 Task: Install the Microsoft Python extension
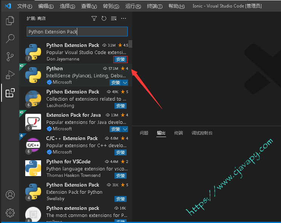click(115, 83)
